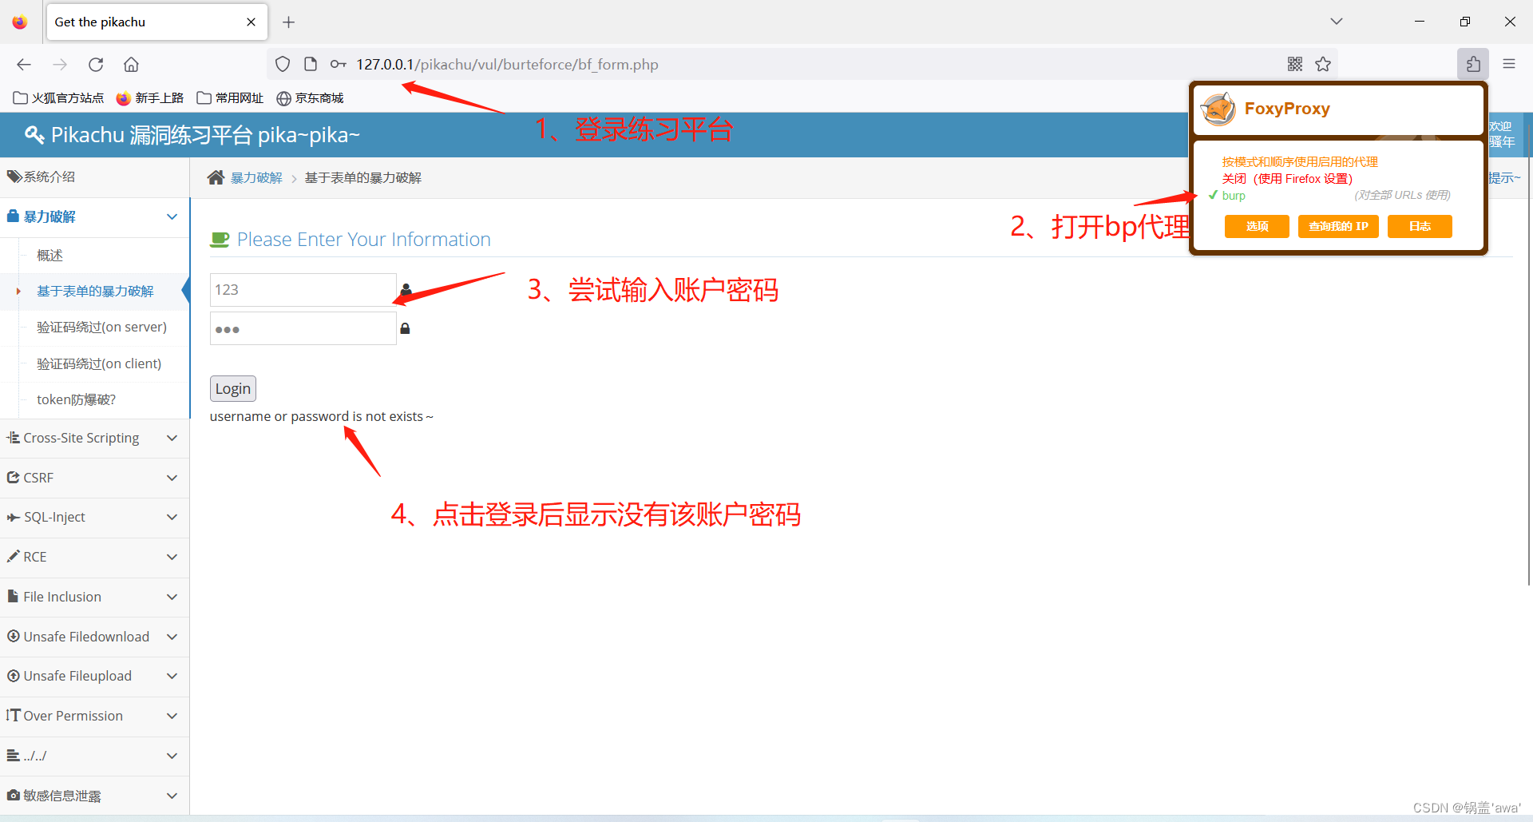Open the browser home page icon
1533x822 pixels.
[131, 65]
